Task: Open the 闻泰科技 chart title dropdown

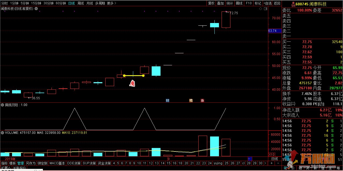Action: [x=36, y=9]
